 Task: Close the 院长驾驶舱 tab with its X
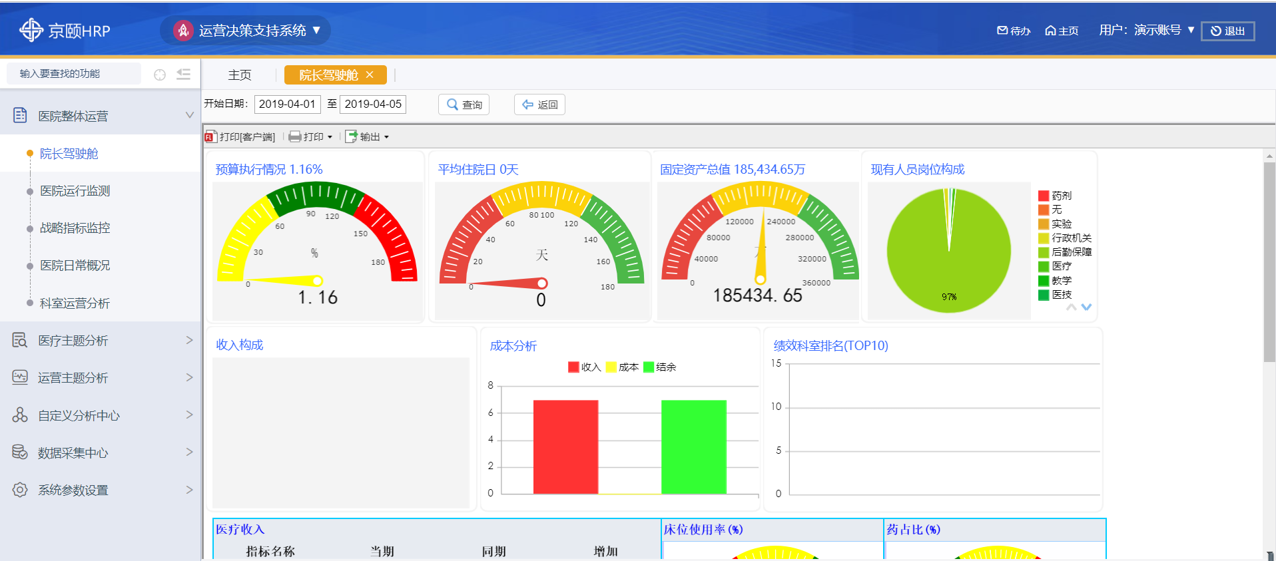[370, 75]
